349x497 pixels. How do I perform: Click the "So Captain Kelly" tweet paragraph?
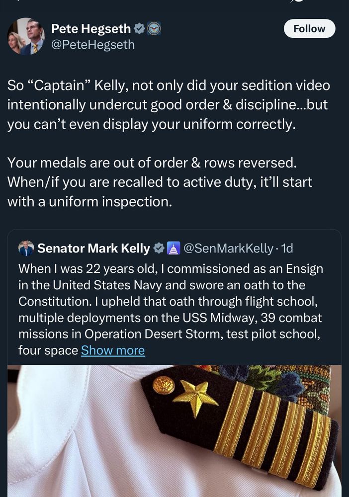pos(169,104)
